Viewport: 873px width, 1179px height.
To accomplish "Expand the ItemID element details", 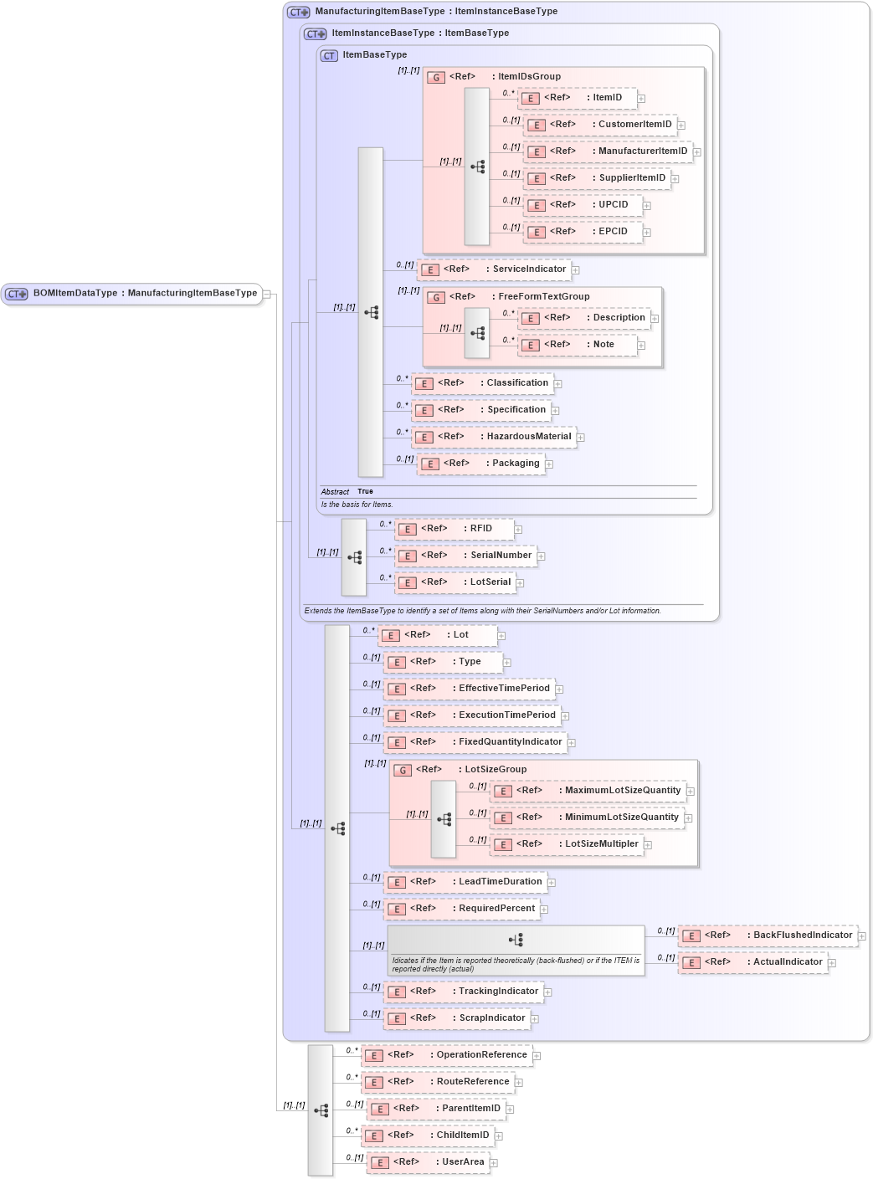I will click(x=641, y=98).
